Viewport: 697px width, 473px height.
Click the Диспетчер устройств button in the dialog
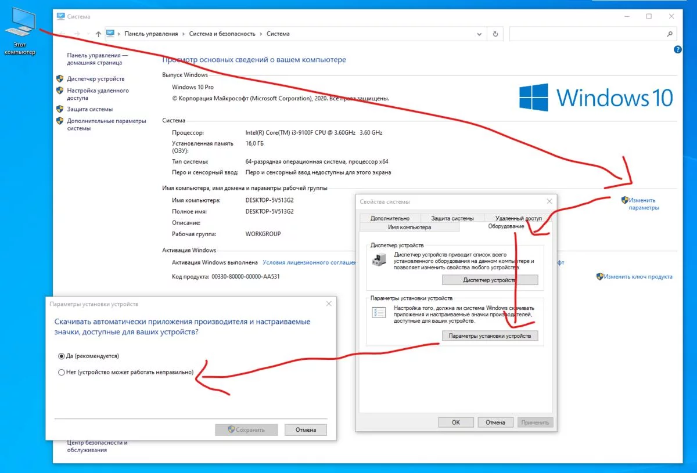tap(490, 280)
